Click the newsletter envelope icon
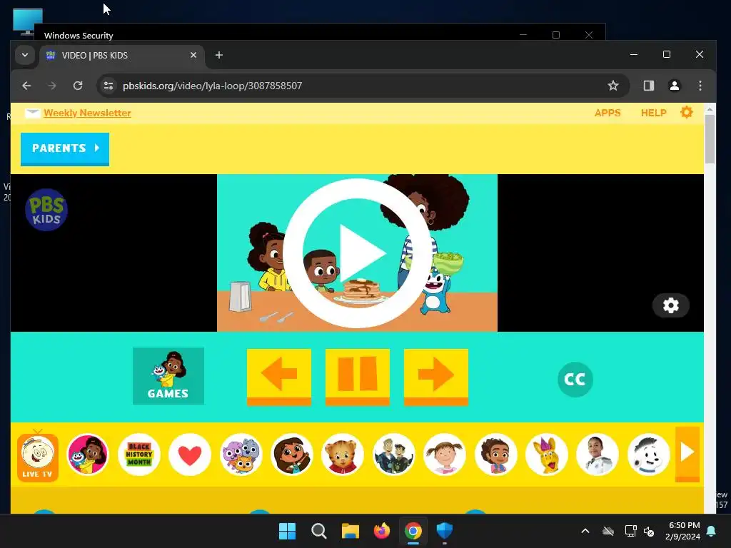The width and height of the screenshot is (731, 548). coord(32,113)
